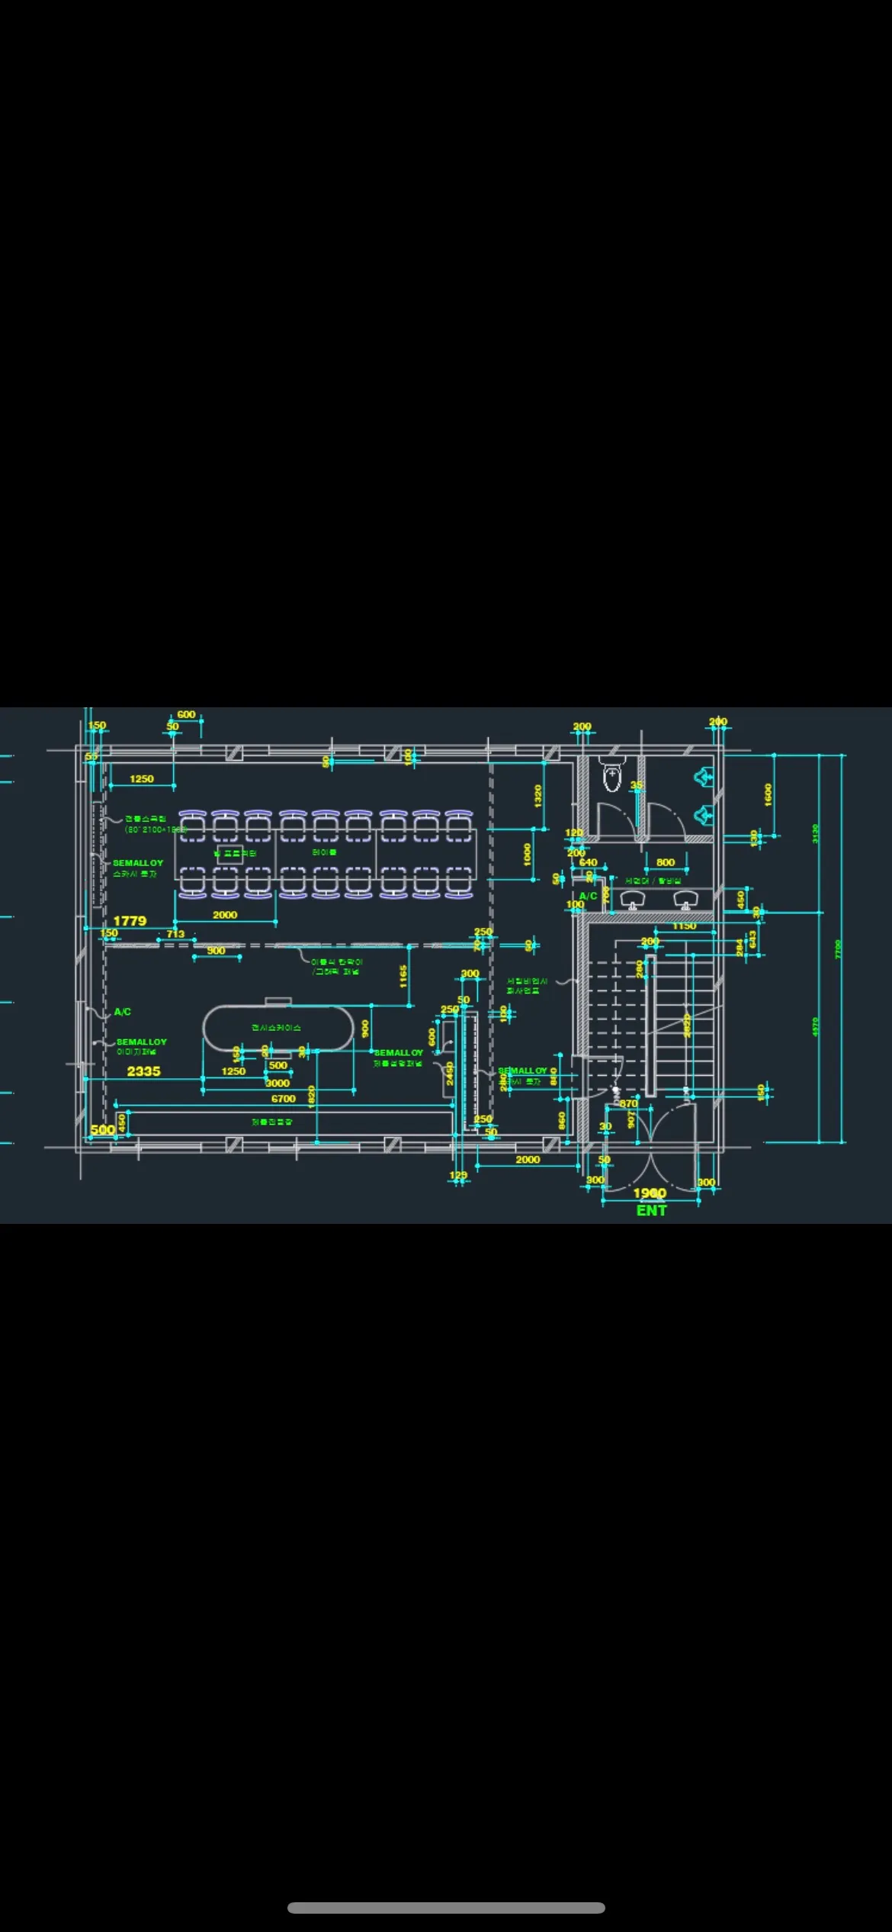This screenshot has width=892, height=1932.
Task: Click the left washbasin sink symbol
Action: click(x=631, y=900)
